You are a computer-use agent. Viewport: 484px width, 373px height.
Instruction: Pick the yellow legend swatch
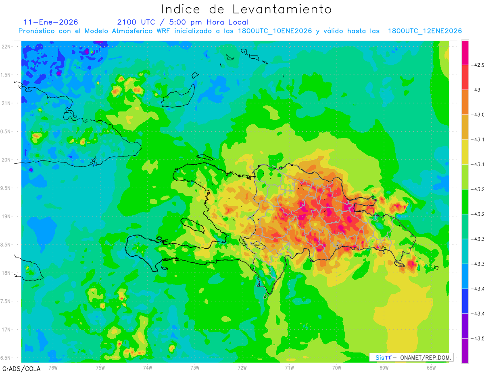[x=465, y=152]
